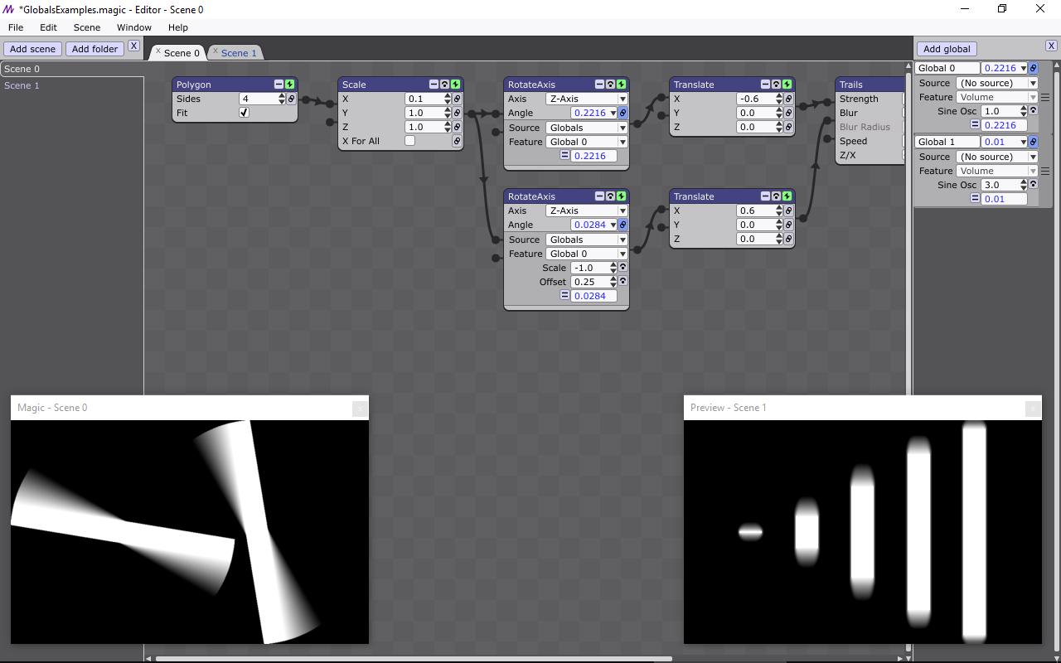The width and height of the screenshot is (1061, 663).
Task: Open the File menu
Action: click(x=16, y=27)
